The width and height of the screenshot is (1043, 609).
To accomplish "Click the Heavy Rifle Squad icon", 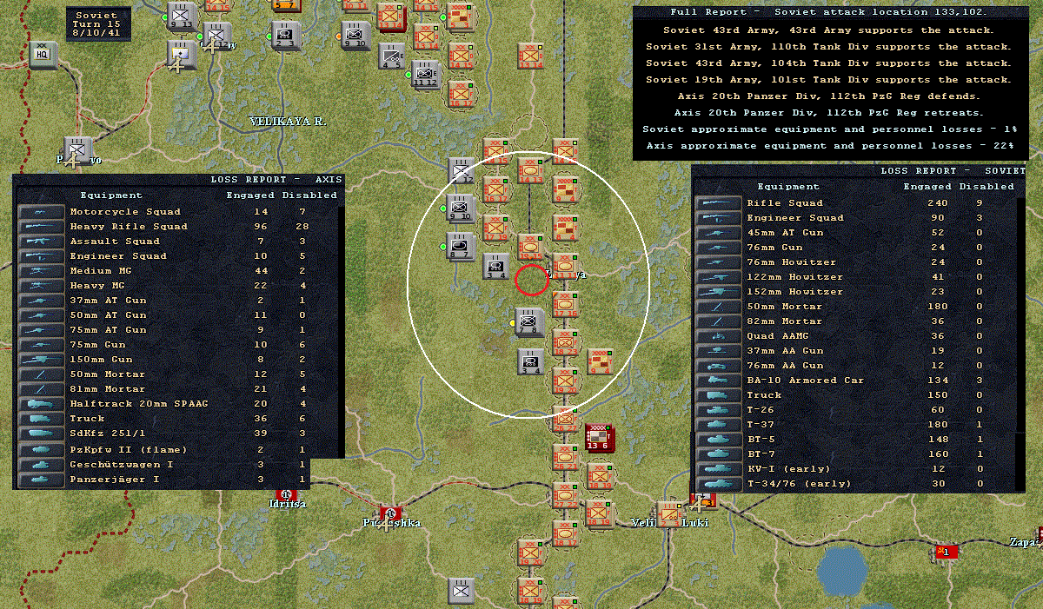I will 42,227.
